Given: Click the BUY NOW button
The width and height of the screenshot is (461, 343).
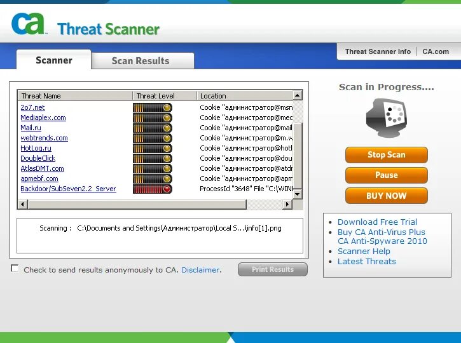Looking at the screenshot, I should tap(387, 196).
